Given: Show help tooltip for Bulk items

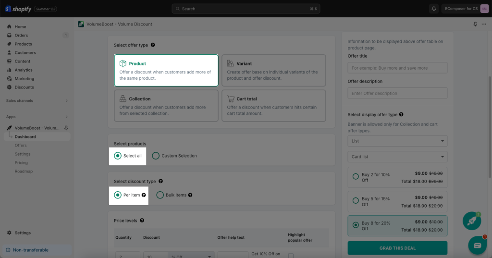Looking at the screenshot, I should coord(190,195).
